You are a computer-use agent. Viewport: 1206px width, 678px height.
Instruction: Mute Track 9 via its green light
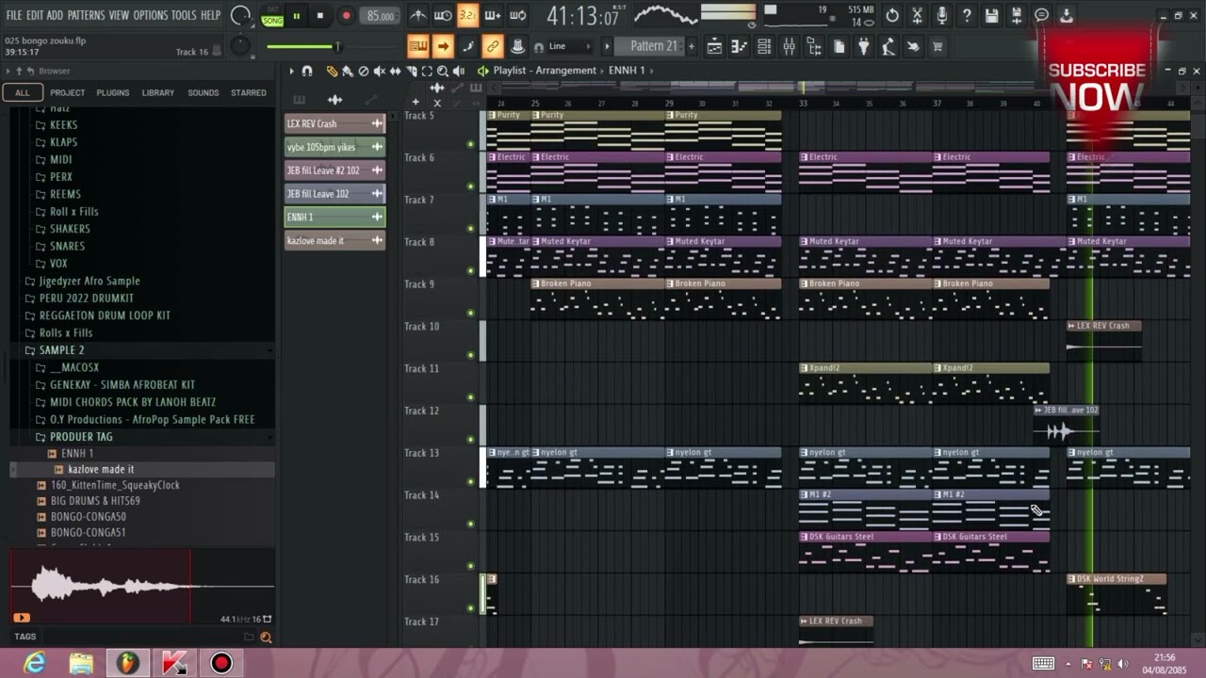tap(470, 313)
